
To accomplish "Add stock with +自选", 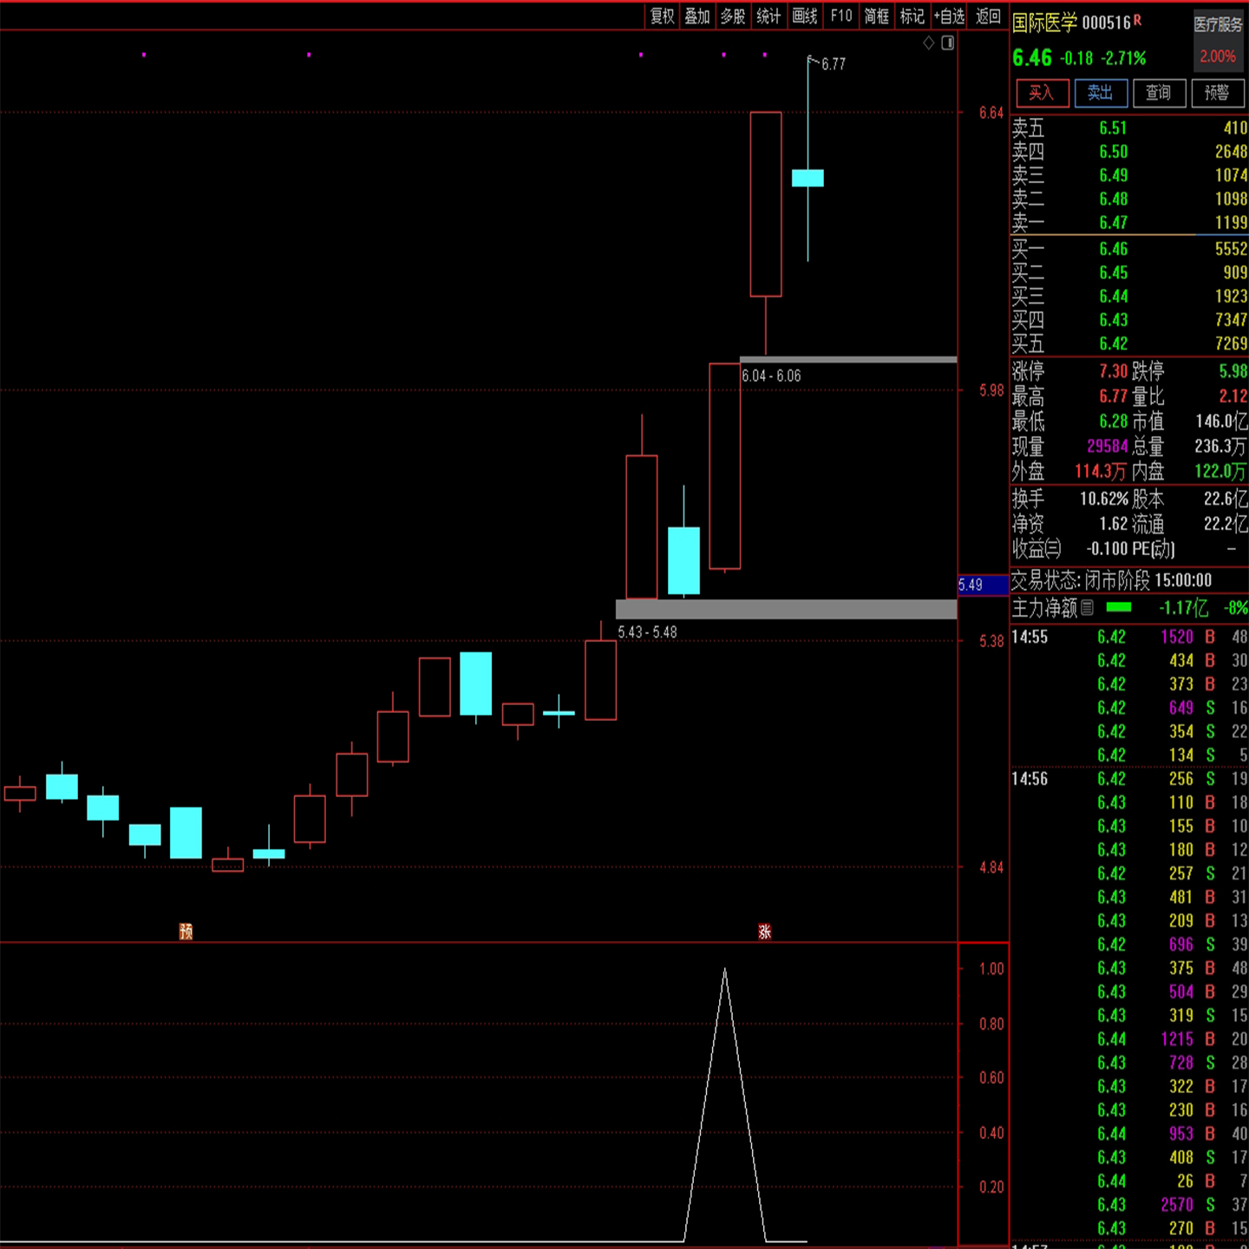I will click(950, 16).
